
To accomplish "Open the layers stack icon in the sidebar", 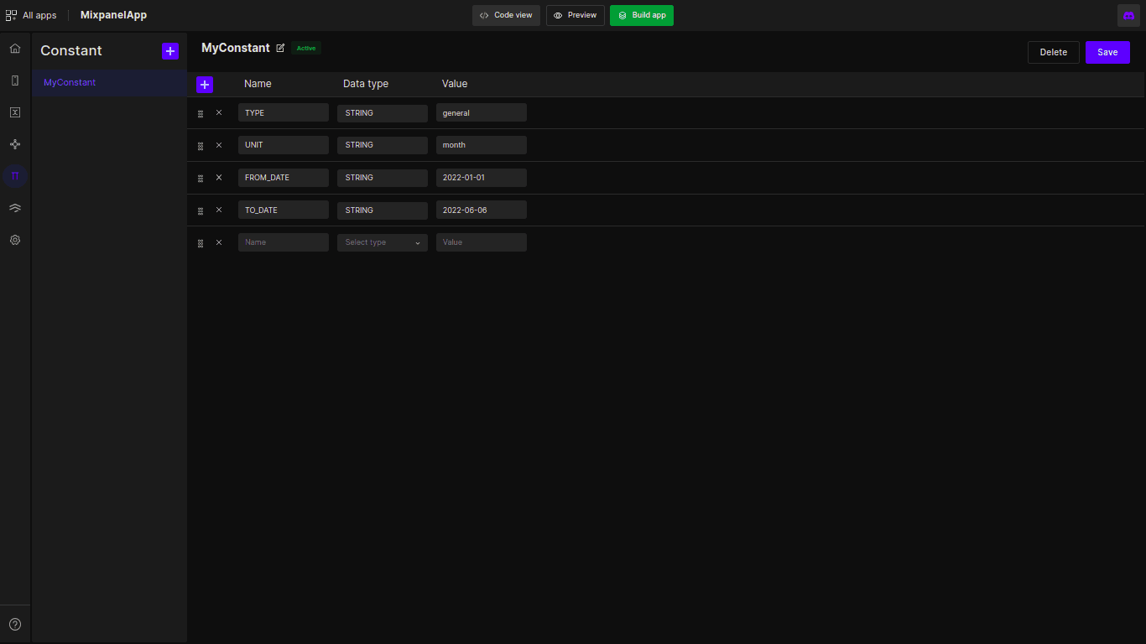I will coord(14,207).
